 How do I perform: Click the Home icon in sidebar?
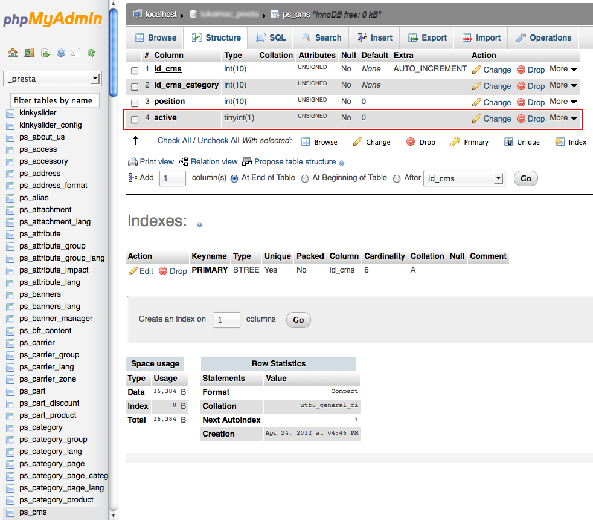(x=13, y=53)
